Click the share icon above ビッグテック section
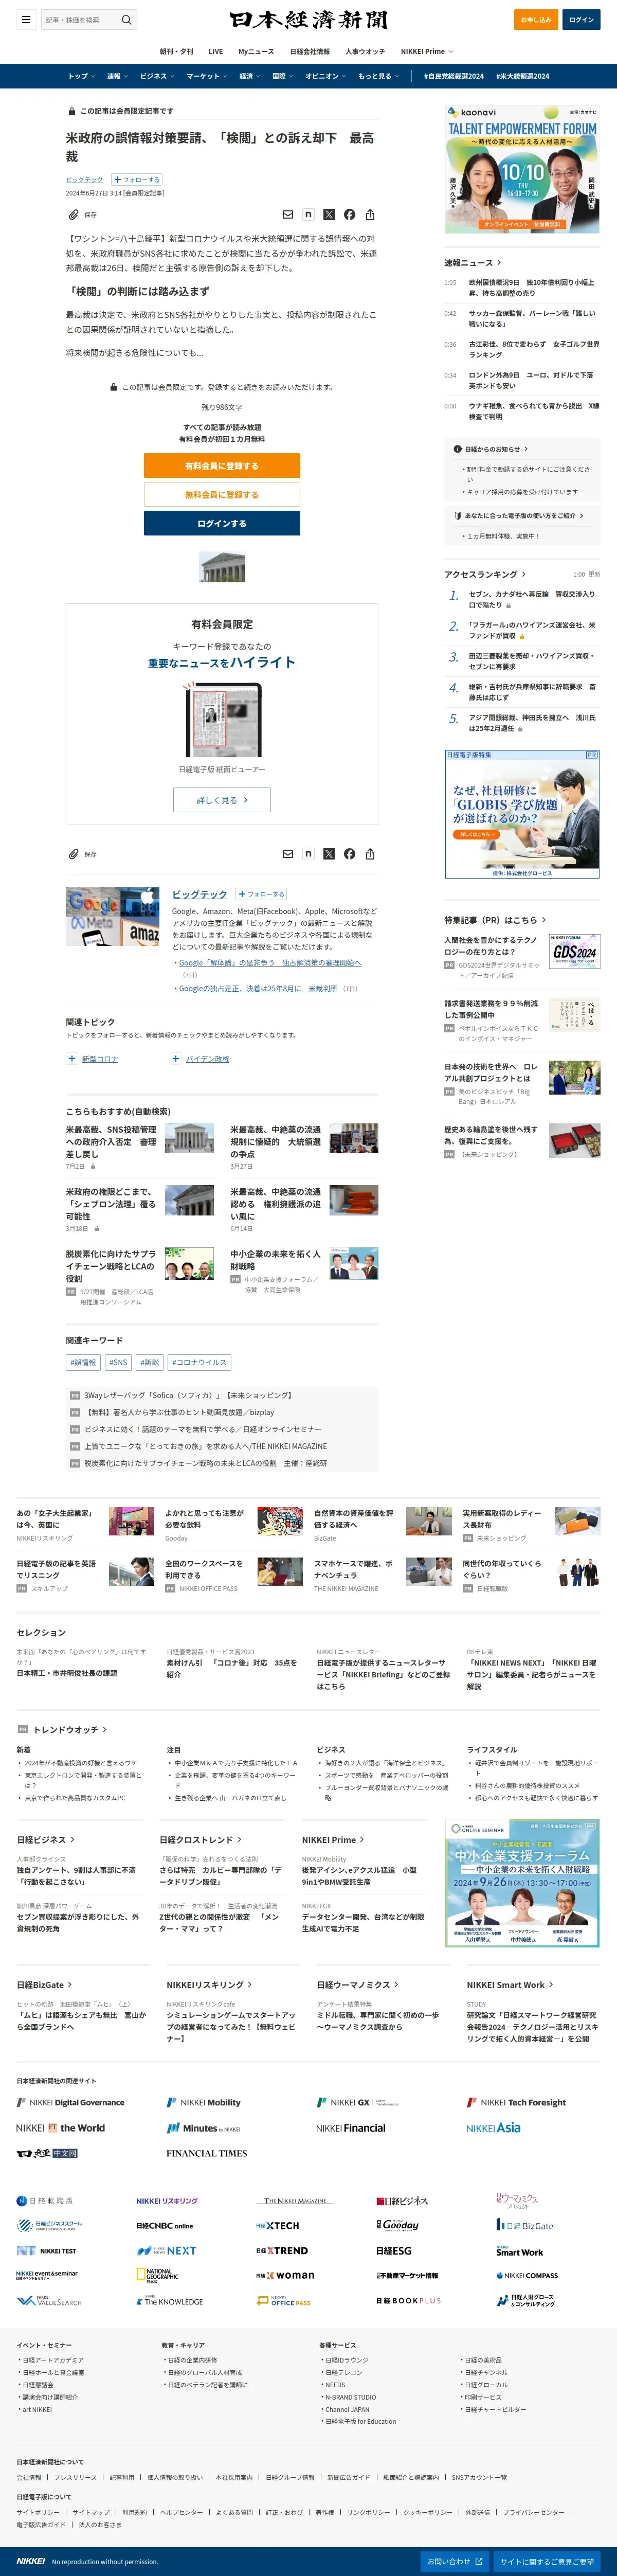This screenshot has height=2576, width=617. click(370, 854)
